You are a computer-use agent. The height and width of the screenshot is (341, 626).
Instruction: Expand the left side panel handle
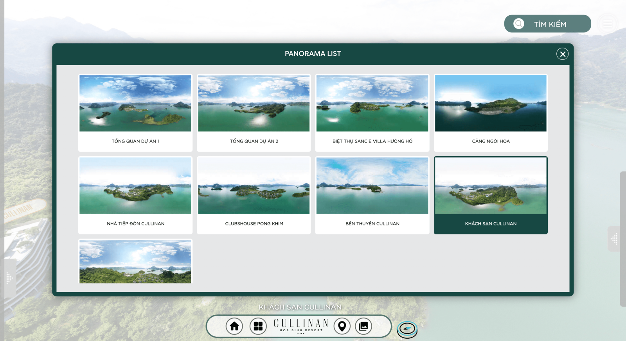pyautogui.click(x=10, y=278)
